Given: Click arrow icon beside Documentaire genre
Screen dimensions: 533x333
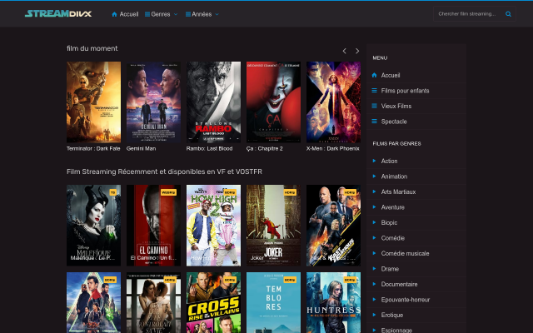Looking at the screenshot, I should pos(374,284).
